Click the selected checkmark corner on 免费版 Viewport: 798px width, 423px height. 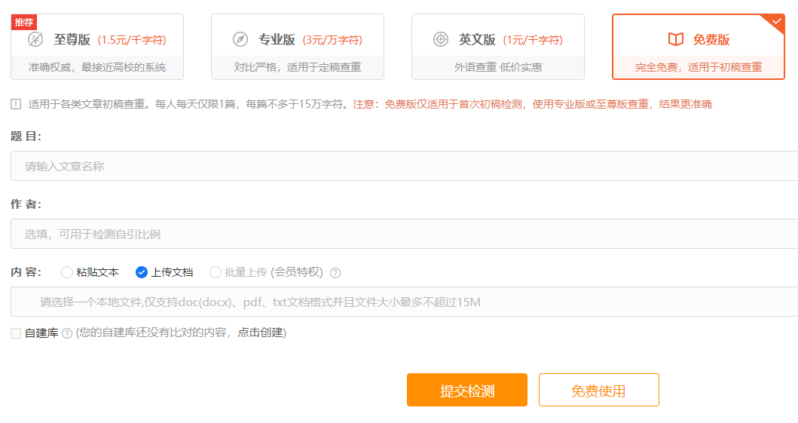click(776, 22)
